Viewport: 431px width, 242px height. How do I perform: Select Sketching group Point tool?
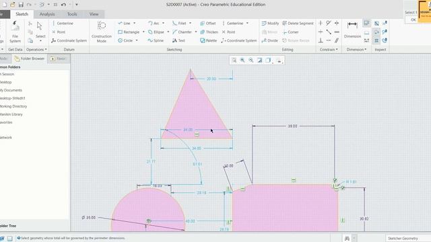(x=228, y=32)
